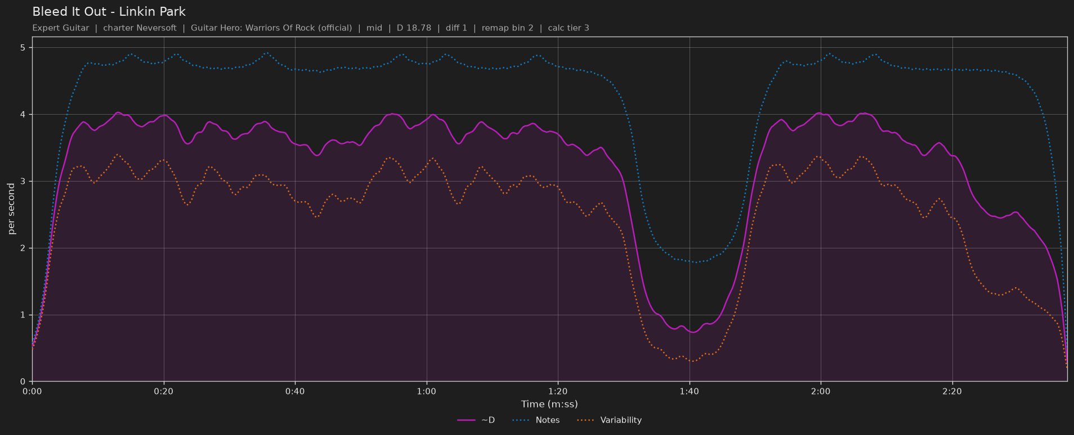Click the 2:00 tick label on time axis
Image resolution: width=1074 pixels, height=435 pixels.
[821, 391]
